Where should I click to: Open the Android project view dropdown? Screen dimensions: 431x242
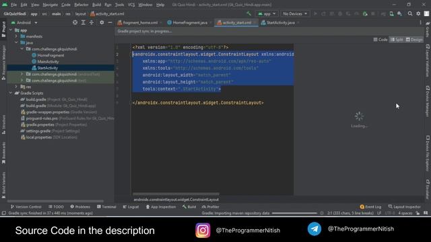24,22
